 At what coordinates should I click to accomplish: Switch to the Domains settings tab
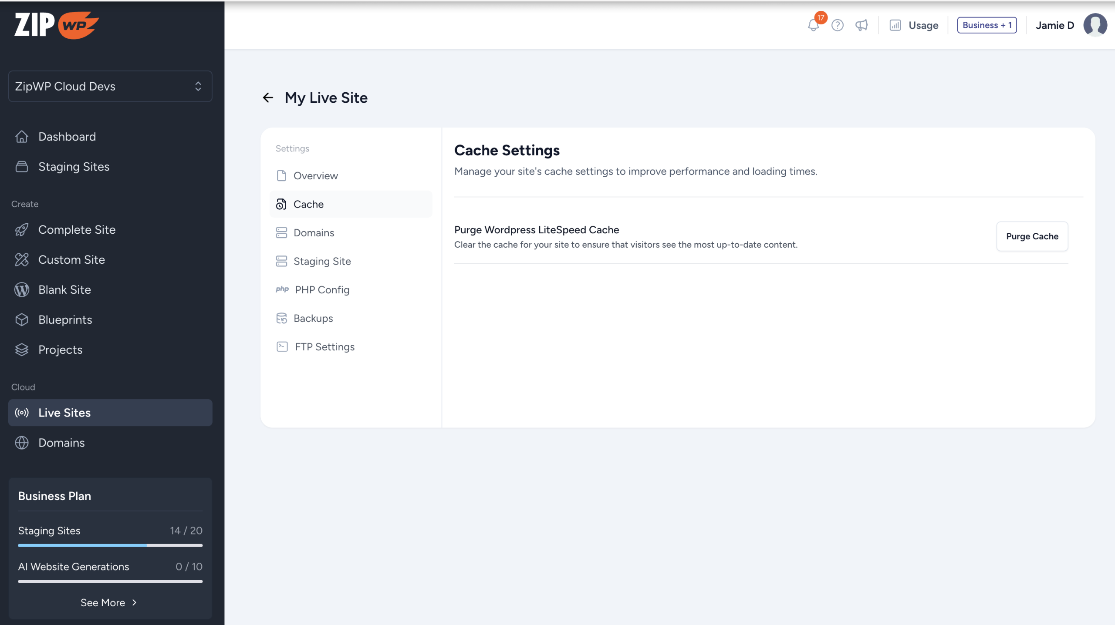coord(314,233)
